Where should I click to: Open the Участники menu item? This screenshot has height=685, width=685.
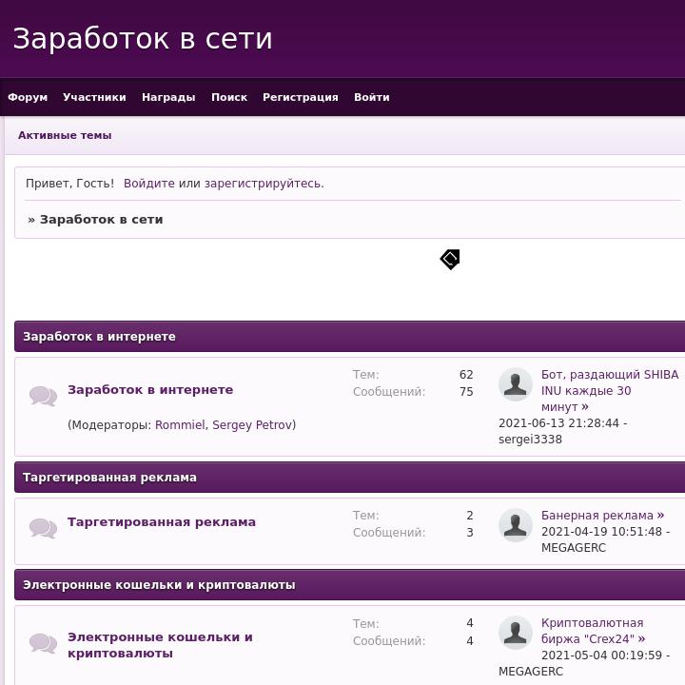pyautogui.click(x=94, y=97)
